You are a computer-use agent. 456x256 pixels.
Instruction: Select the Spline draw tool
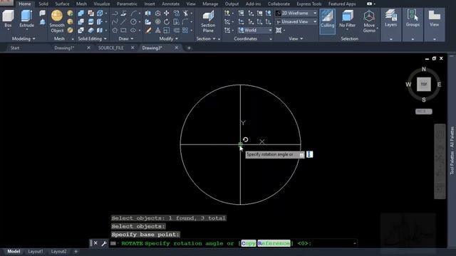(115, 22)
